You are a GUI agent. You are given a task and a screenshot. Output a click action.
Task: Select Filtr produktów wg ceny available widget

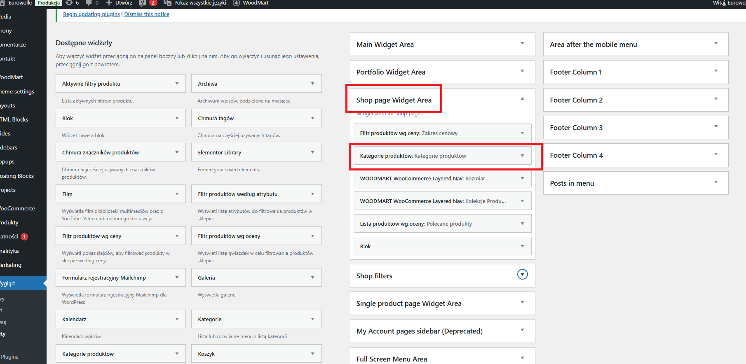click(x=121, y=236)
